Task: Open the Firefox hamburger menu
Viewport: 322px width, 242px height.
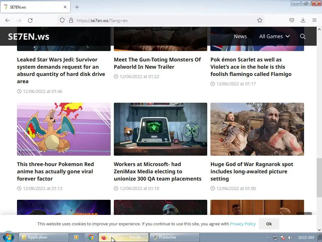Action: (314, 20)
